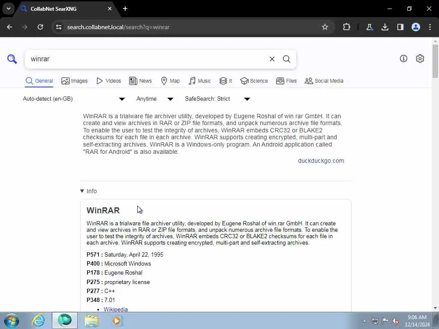This screenshot has width=439, height=329.
Task: Click the WinRAR infobox heading
Action: coord(103,210)
